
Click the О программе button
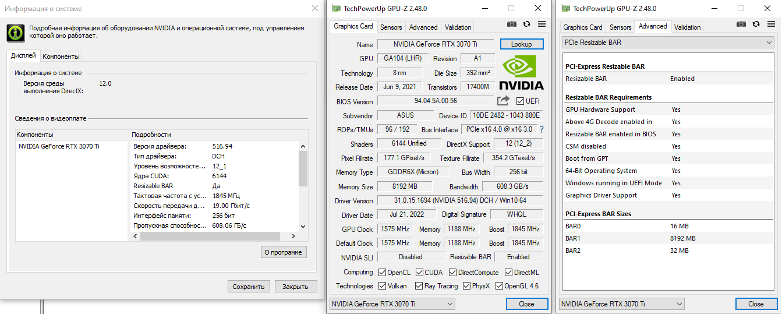pyautogui.click(x=283, y=252)
